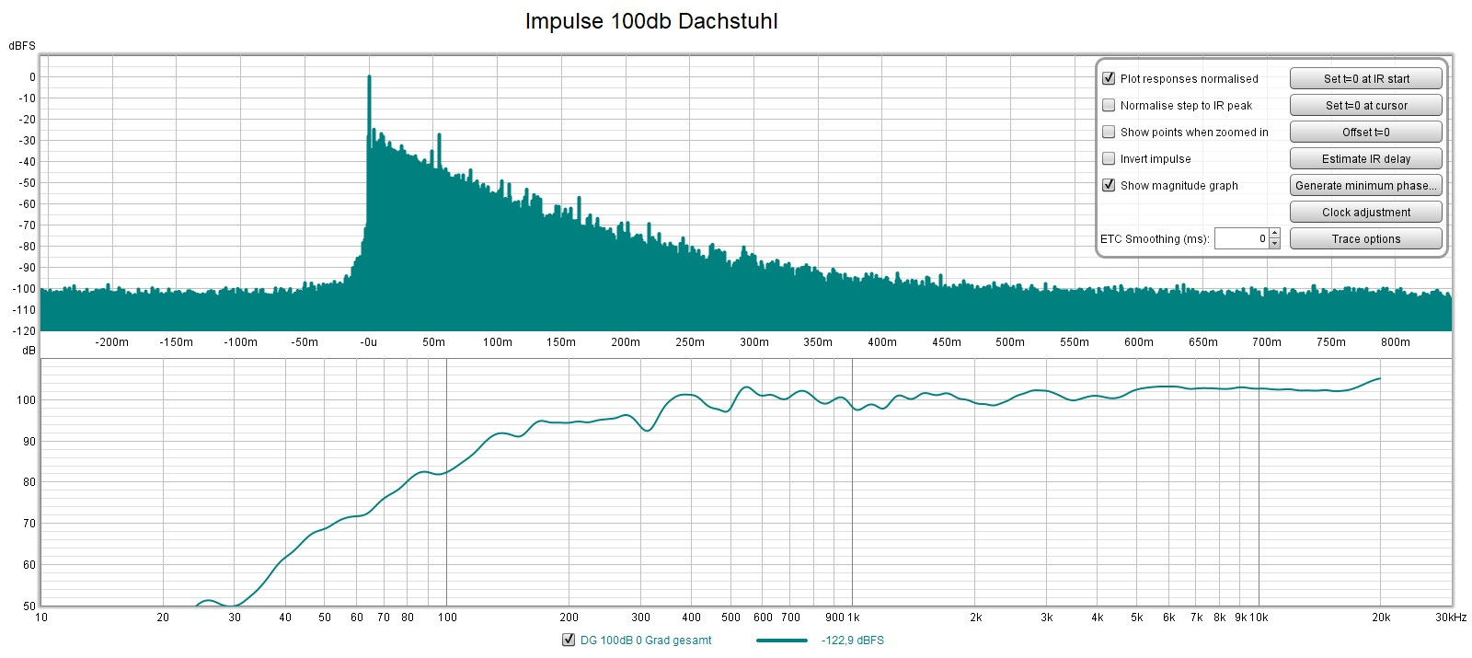
Task: Click the Offset t=0 button
Action: pyautogui.click(x=1366, y=132)
